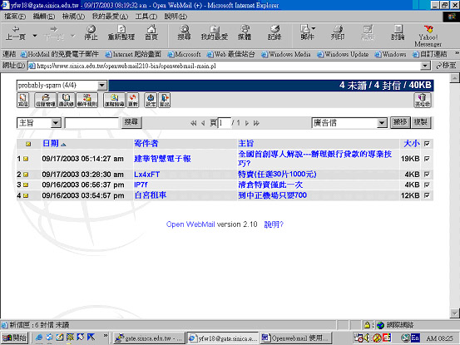
Task: Sort by 日期 column header
Action: (x=51, y=143)
